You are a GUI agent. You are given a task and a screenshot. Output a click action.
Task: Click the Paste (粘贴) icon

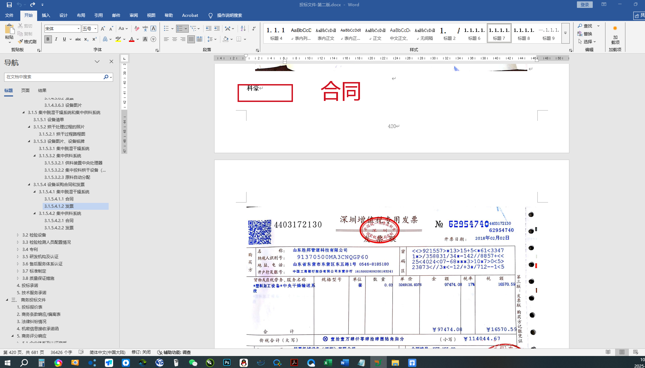pyautogui.click(x=9, y=30)
